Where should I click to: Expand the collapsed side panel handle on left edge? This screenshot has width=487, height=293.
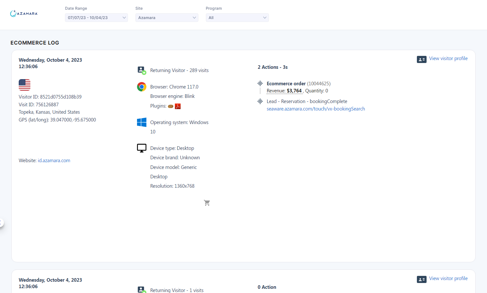tap(1, 223)
